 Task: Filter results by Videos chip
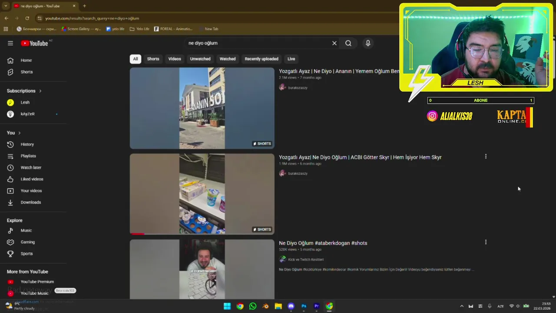[x=175, y=59]
